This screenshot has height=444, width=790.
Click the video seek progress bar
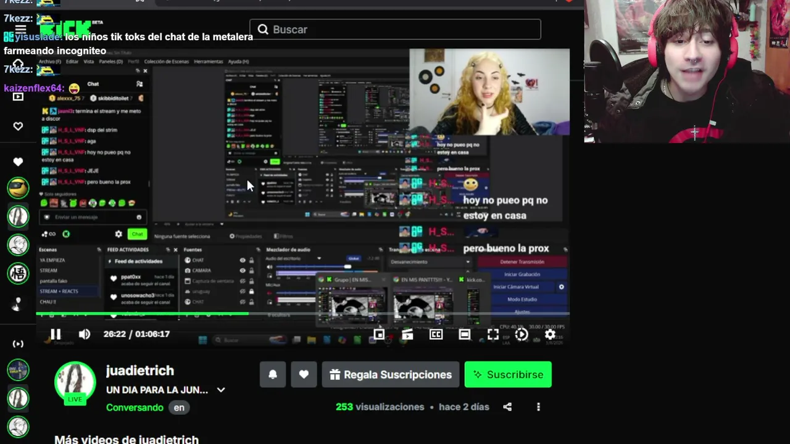tap(302, 314)
